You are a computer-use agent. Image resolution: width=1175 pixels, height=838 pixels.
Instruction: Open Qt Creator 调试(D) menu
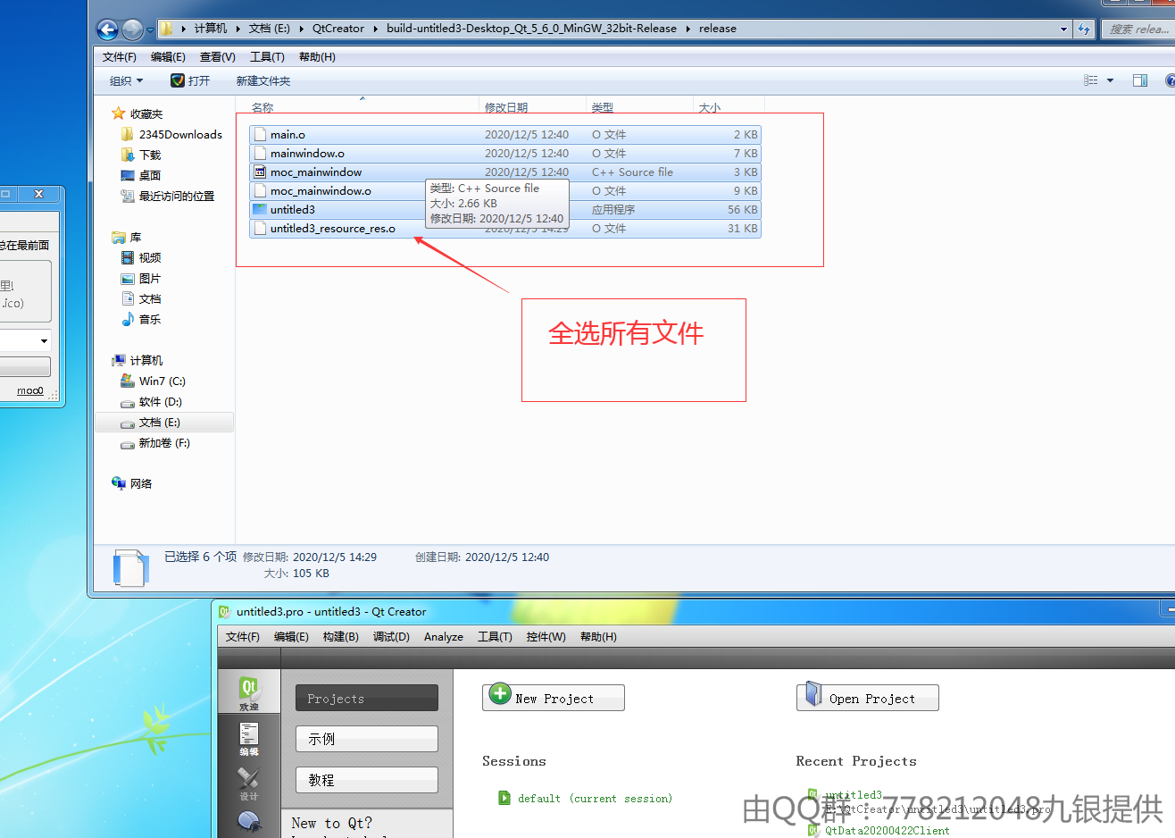click(x=391, y=637)
